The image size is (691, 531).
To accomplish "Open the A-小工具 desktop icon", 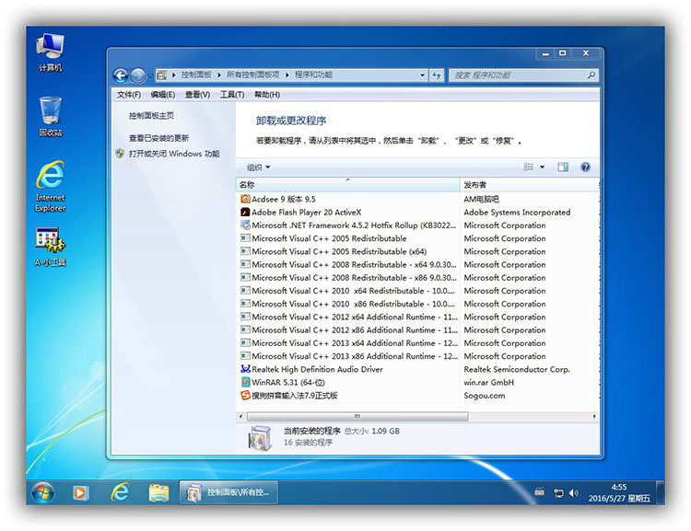I will click(x=51, y=247).
